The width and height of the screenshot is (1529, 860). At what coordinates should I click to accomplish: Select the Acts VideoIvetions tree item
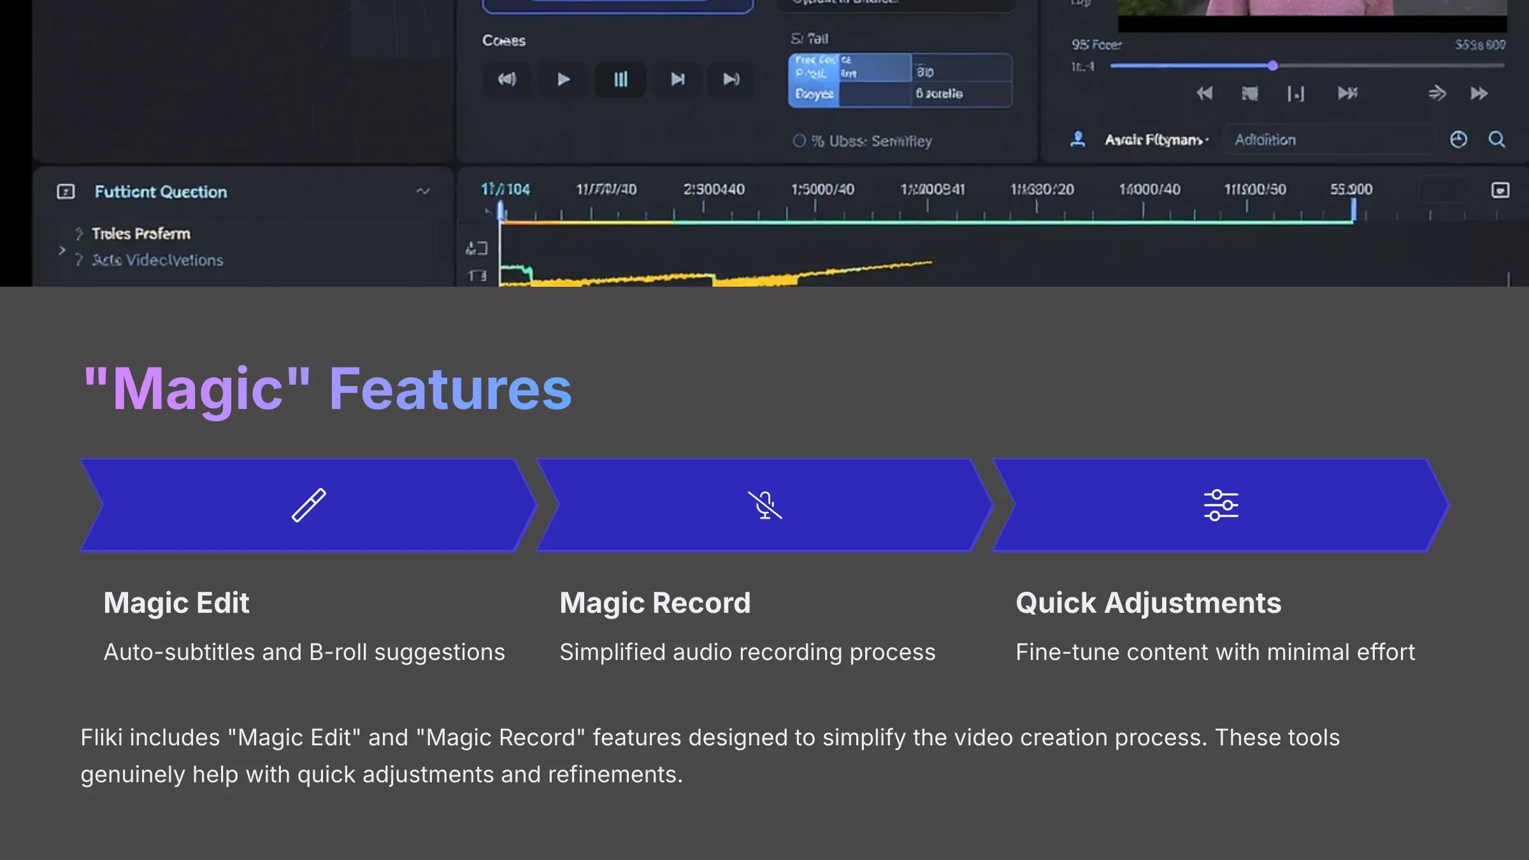157,260
